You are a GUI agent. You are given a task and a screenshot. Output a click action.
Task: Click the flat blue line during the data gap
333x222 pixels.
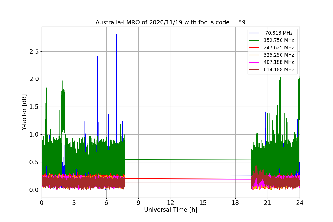[x=188, y=176]
